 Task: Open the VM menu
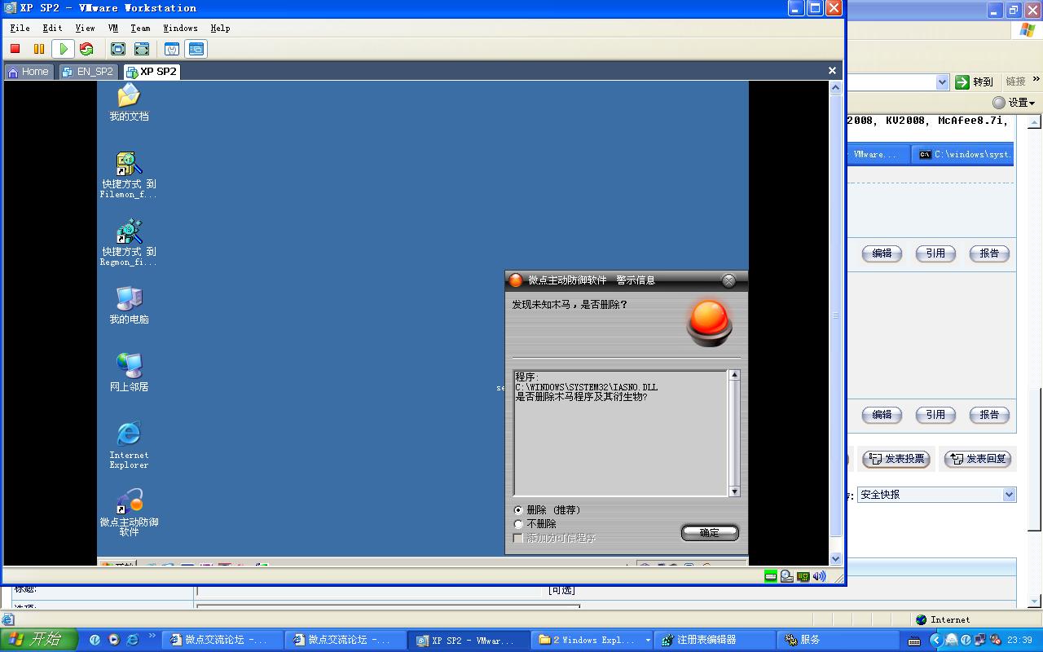tap(113, 28)
